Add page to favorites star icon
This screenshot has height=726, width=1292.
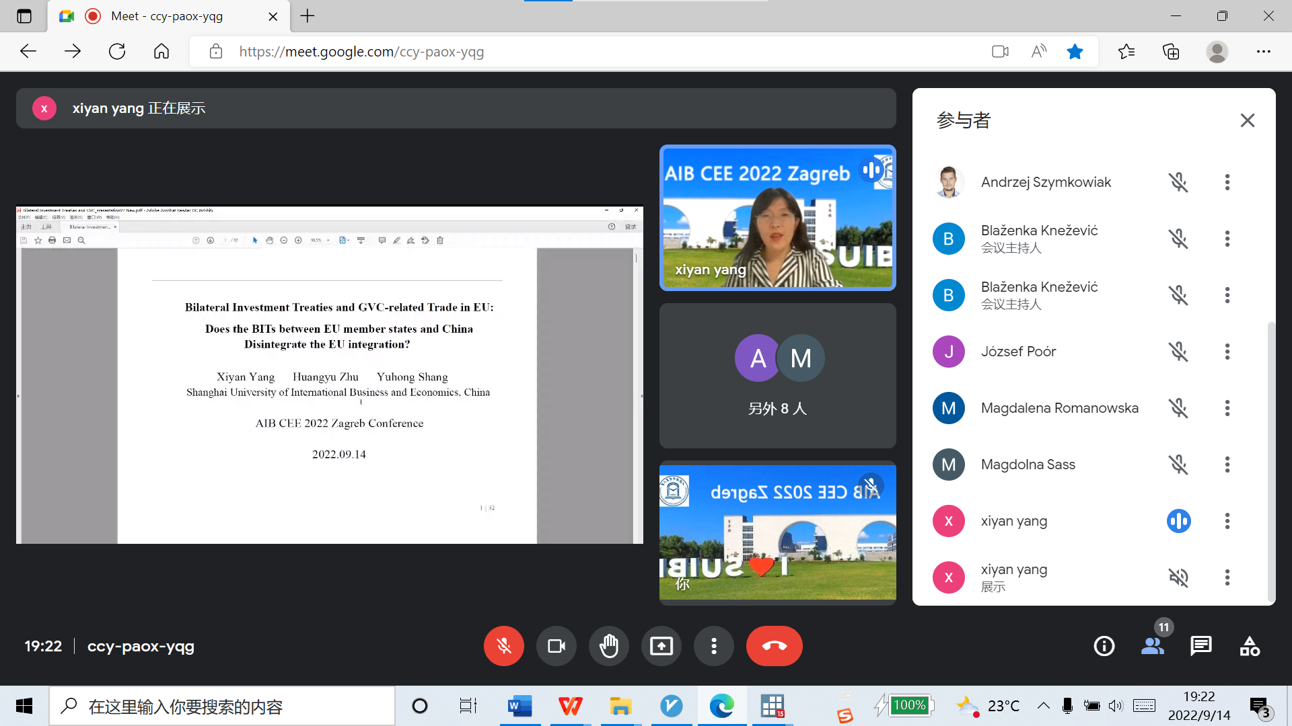1075,52
